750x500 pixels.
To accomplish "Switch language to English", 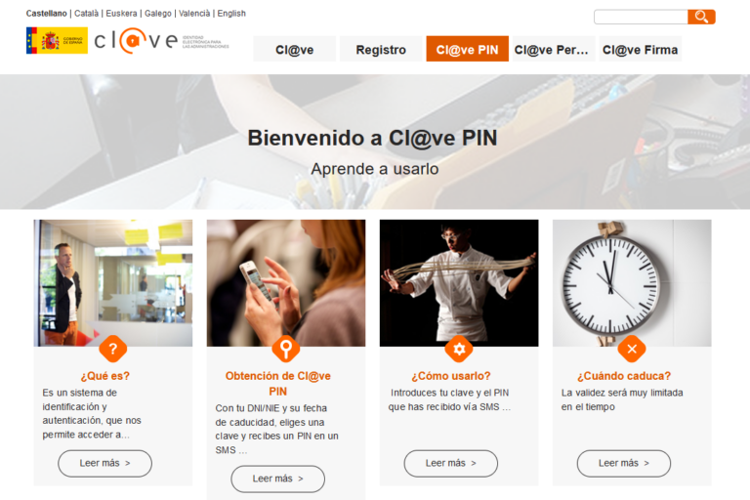I will (231, 14).
